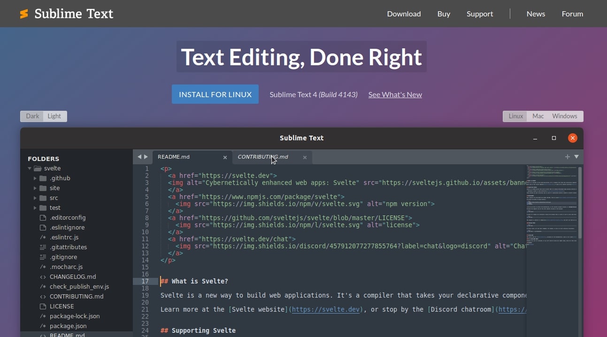Viewport: 607px width, 337px height.
Task: Select the Mac platform toggle
Action: pos(538,116)
